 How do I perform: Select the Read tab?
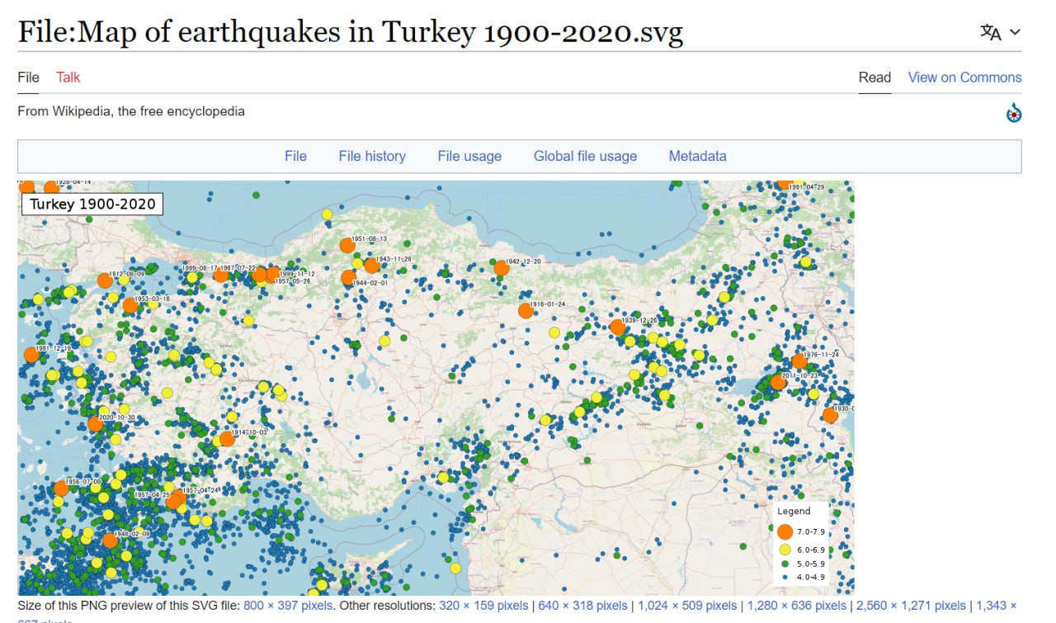coord(874,78)
